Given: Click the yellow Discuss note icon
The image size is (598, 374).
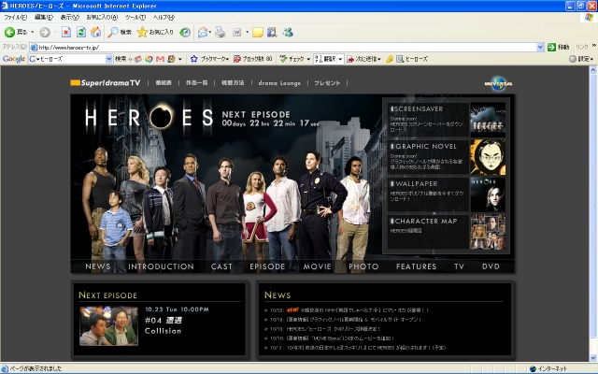Looking at the screenshot, I should pos(258,33).
